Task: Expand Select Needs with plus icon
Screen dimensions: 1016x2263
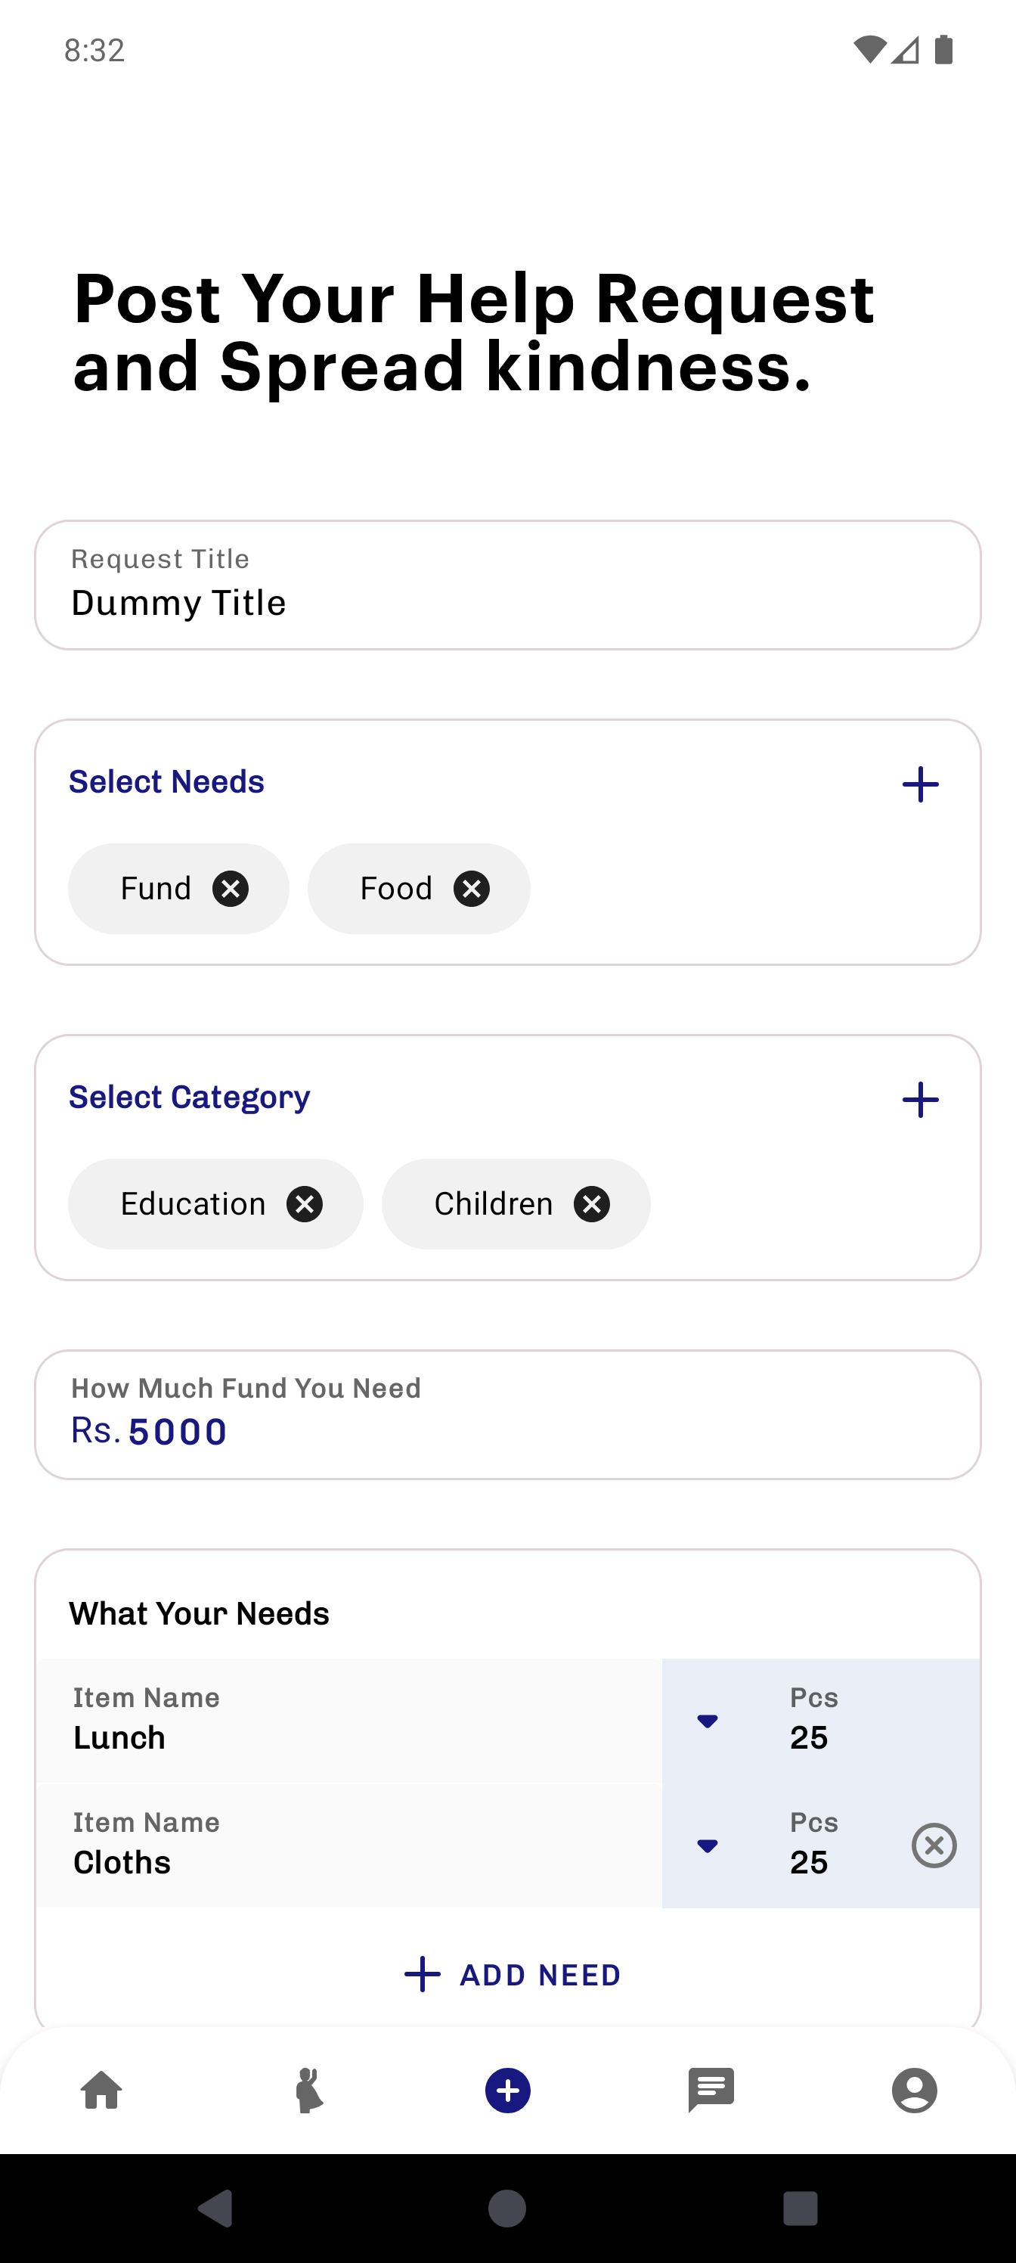Action: coord(920,784)
